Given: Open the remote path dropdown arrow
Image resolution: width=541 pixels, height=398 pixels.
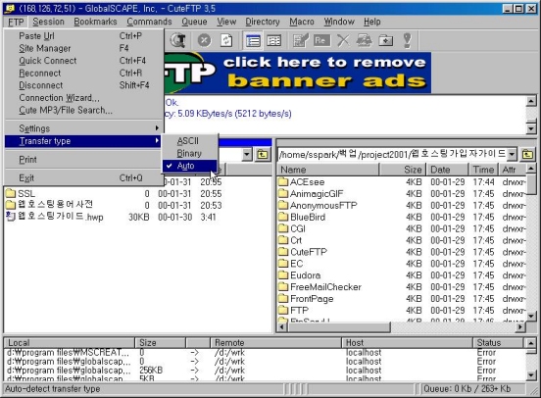Looking at the screenshot, I should [x=512, y=154].
